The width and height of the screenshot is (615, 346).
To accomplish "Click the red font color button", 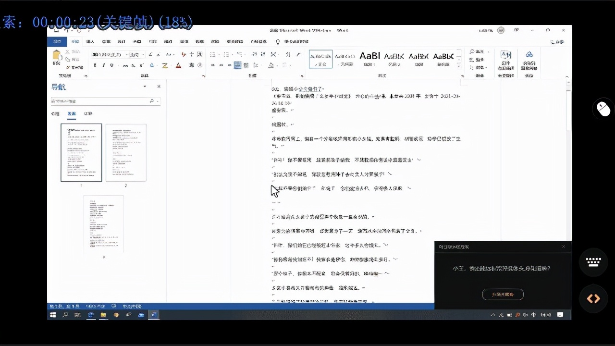I will point(178,65).
